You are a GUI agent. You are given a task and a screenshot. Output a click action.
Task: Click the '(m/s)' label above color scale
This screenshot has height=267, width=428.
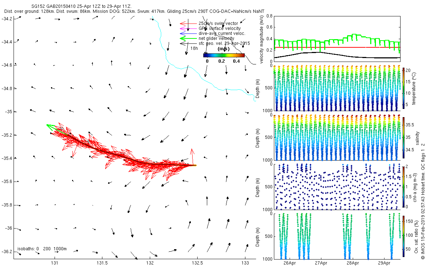coord(224,49)
